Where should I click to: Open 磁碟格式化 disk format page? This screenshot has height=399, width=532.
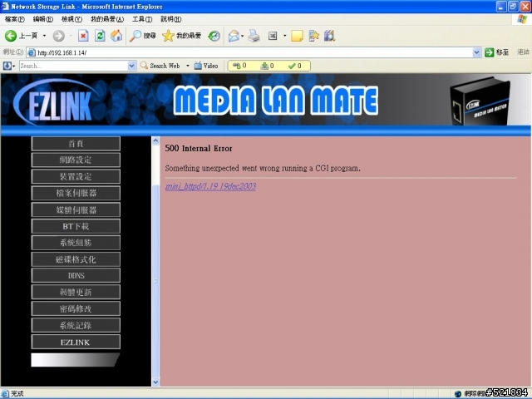pos(76,259)
